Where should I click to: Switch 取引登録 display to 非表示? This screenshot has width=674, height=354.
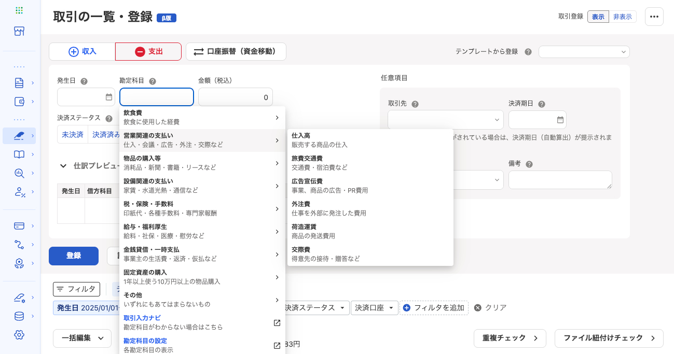(623, 17)
